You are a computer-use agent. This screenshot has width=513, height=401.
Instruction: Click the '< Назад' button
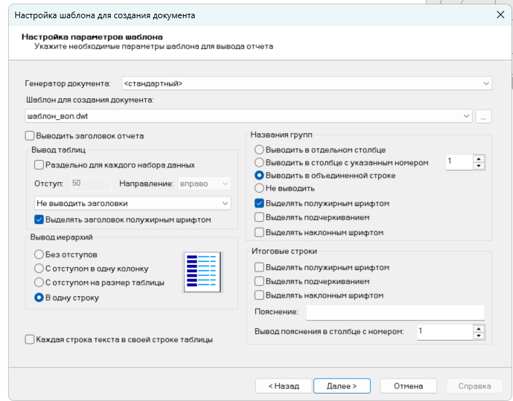tap(283, 386)
